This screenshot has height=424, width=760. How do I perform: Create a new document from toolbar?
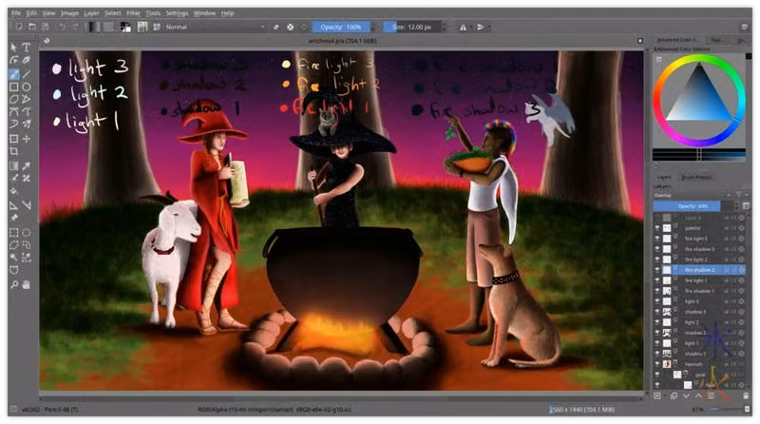pos(18,28)
